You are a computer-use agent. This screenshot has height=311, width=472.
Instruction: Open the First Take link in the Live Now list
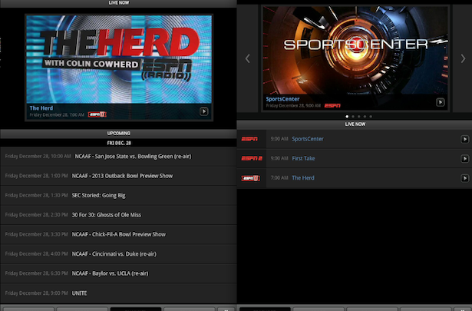click(x=303, y=158)
